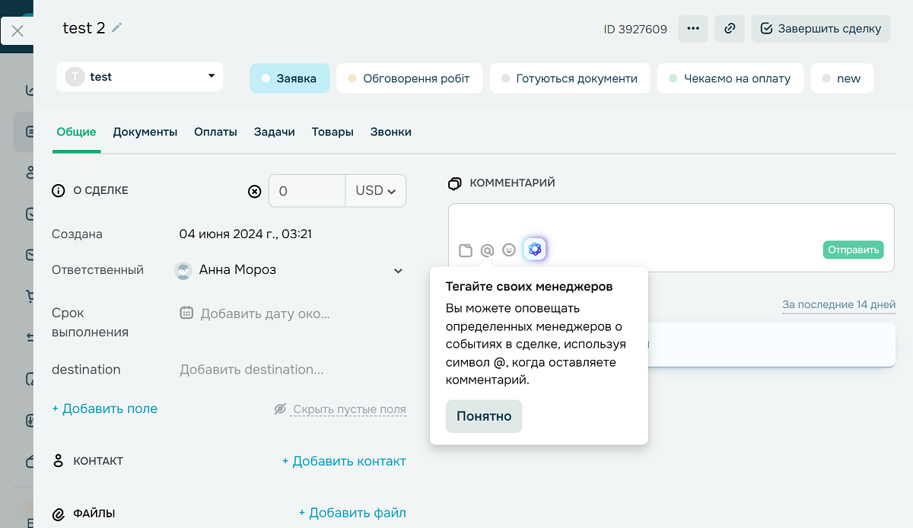Screen dimensions: 913x528
Task: Click Добавить дату окончания field
Action: point(265,313)
